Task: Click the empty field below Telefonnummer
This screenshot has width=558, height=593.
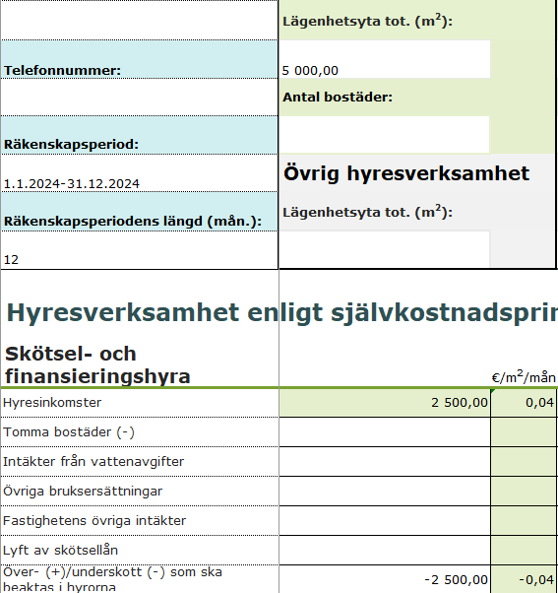Action: pos(139,98)
